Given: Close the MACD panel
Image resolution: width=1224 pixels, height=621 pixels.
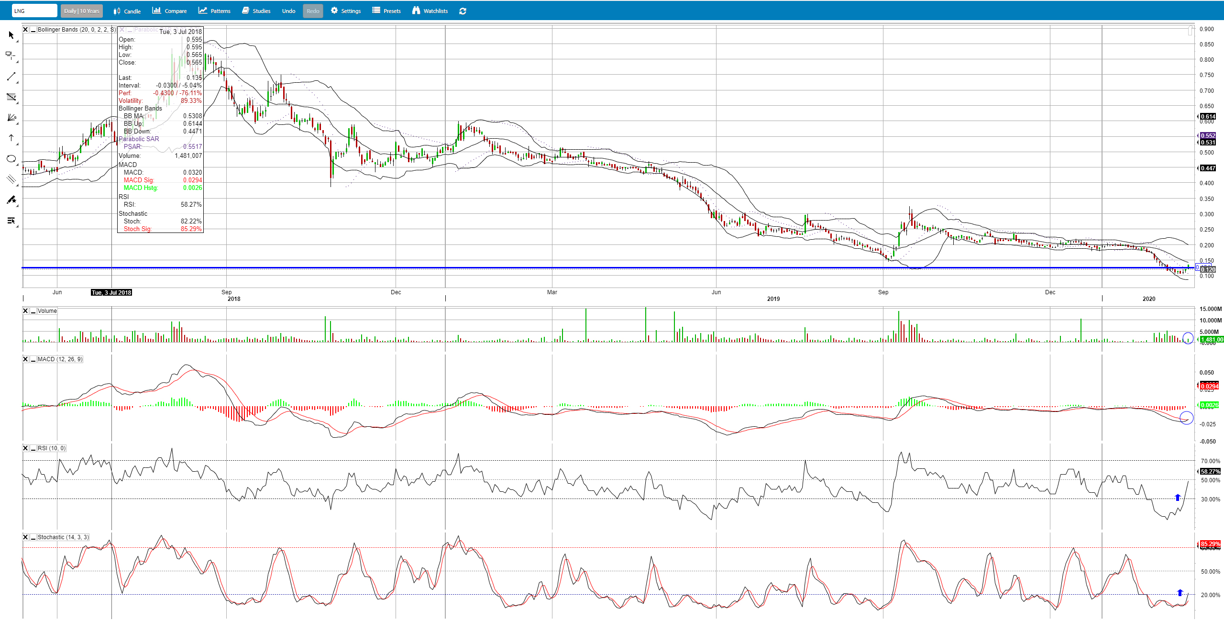Looking at the screenshot, I should tap(25, 359).
